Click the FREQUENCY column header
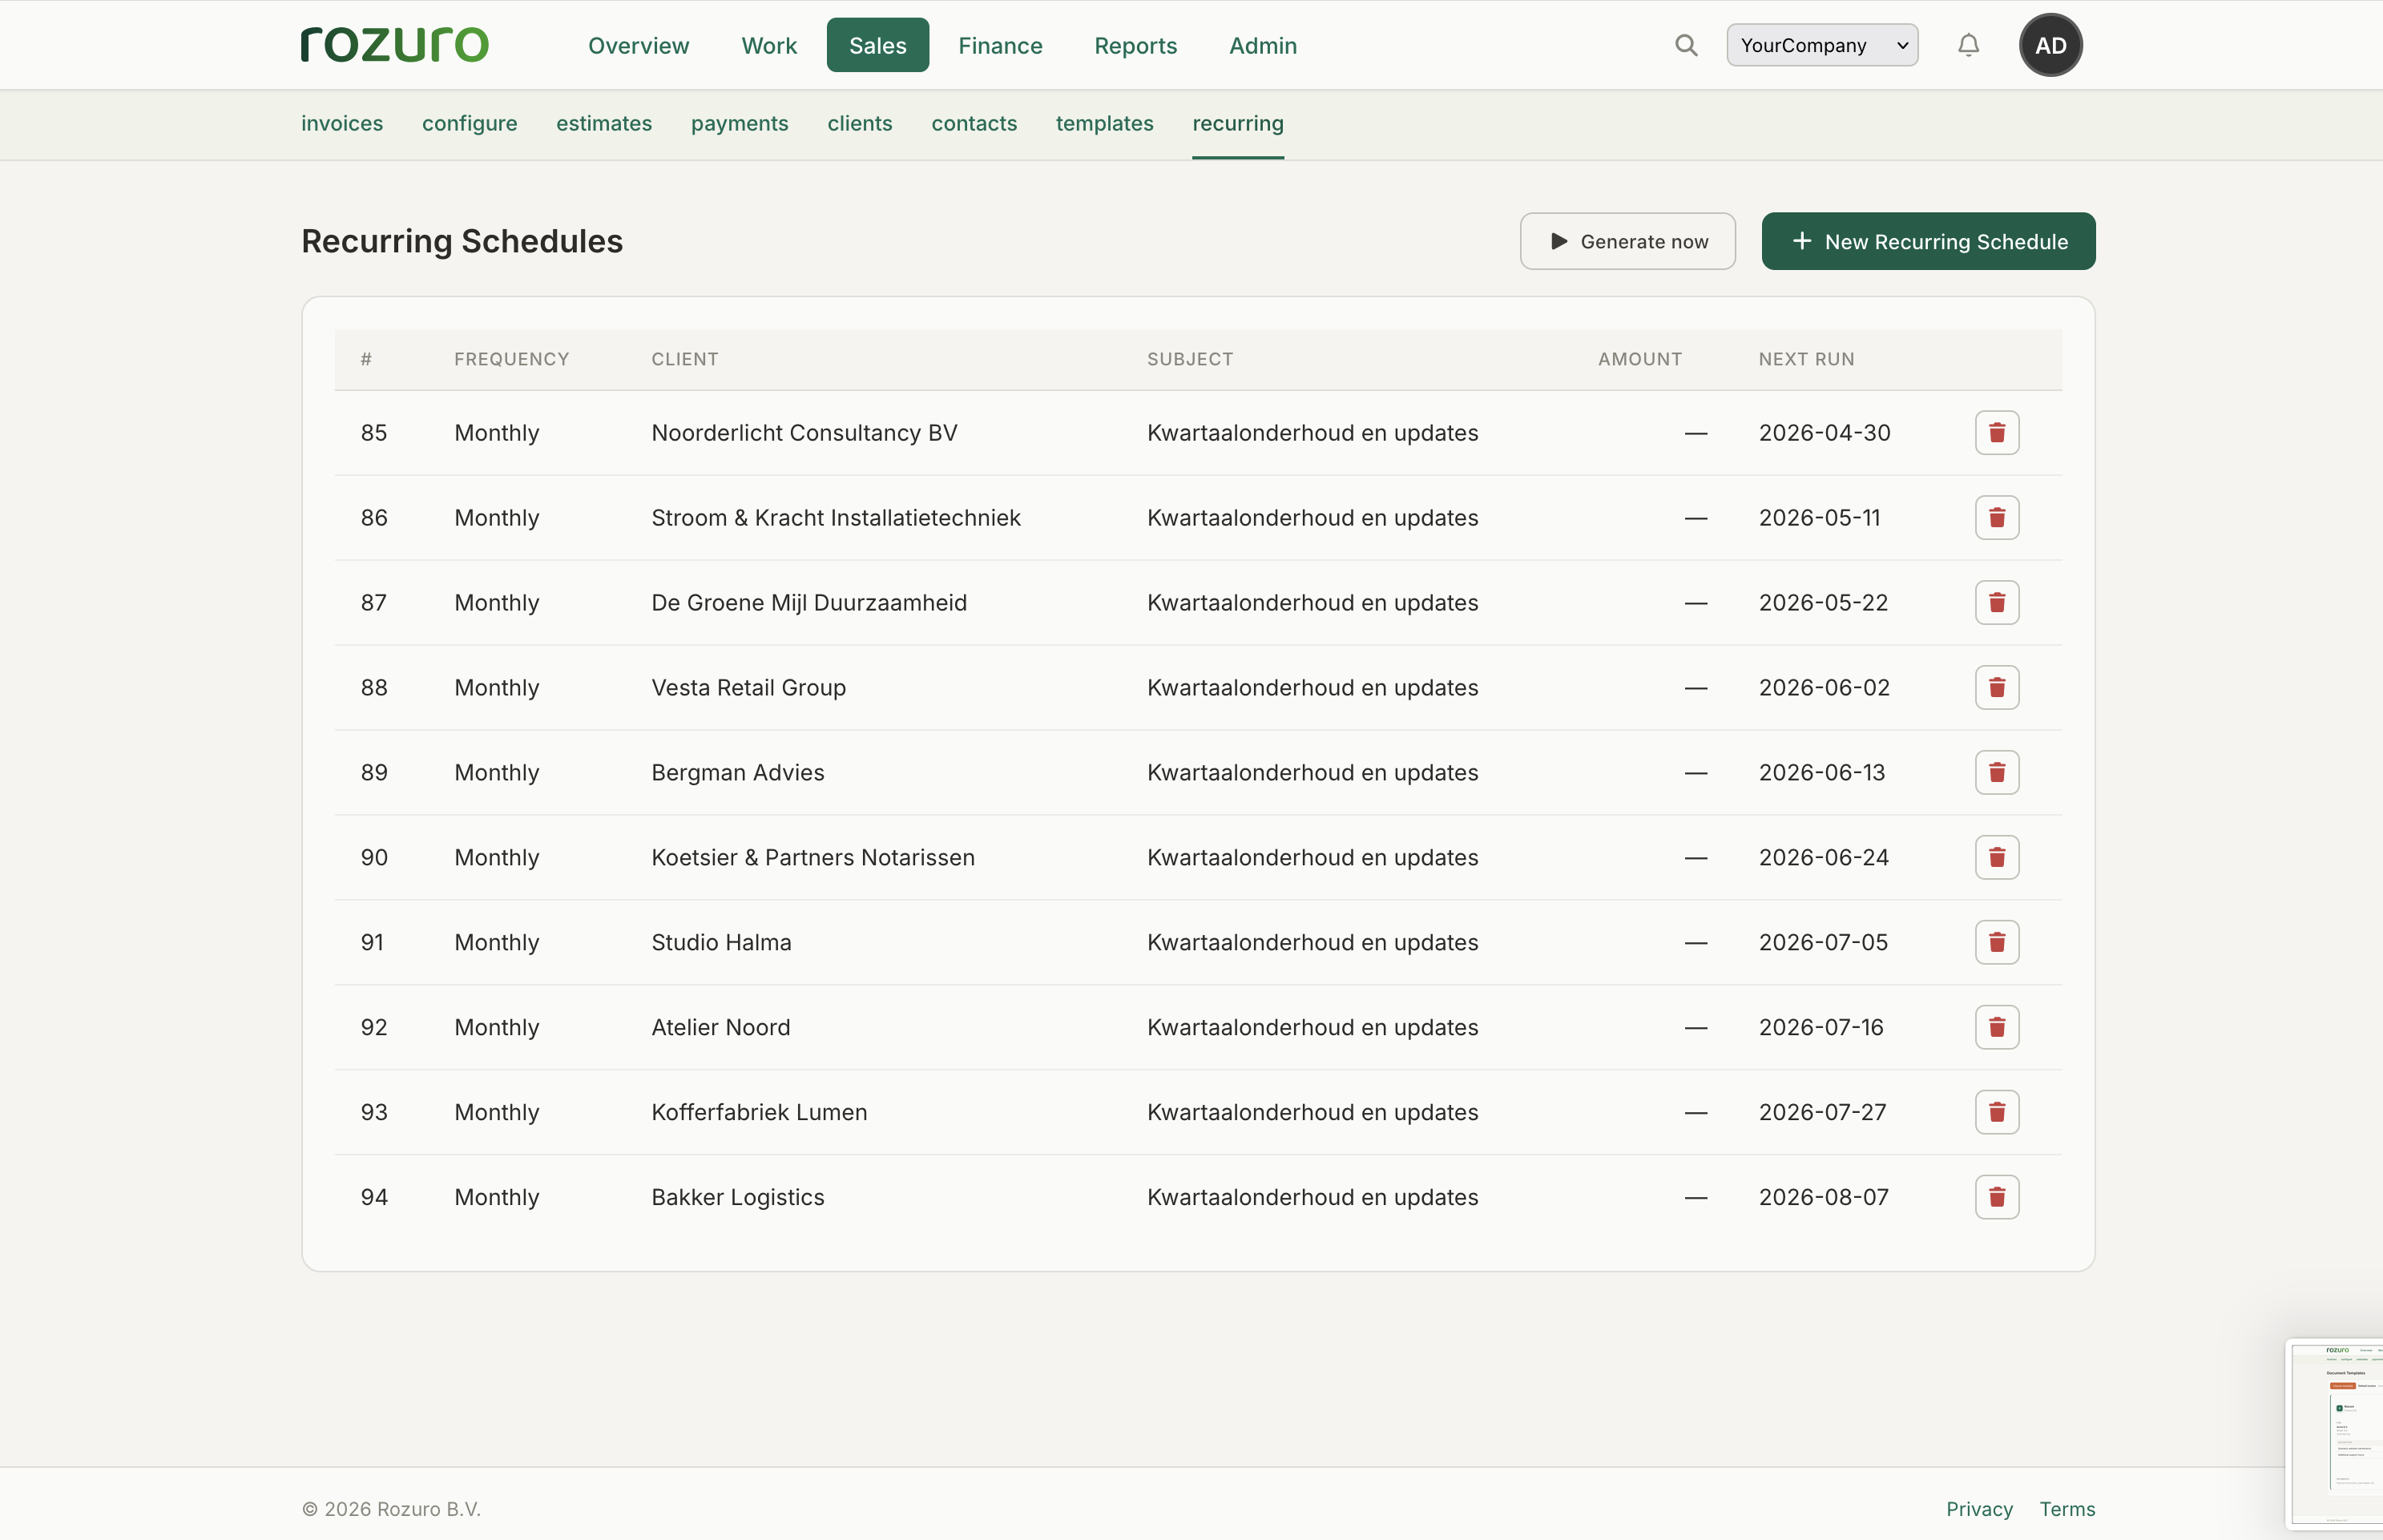Viewport: 2383px width, 1540px height. click(x=511, y=359)
